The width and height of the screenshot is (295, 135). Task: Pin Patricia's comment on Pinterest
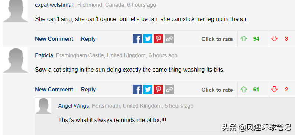158,89
